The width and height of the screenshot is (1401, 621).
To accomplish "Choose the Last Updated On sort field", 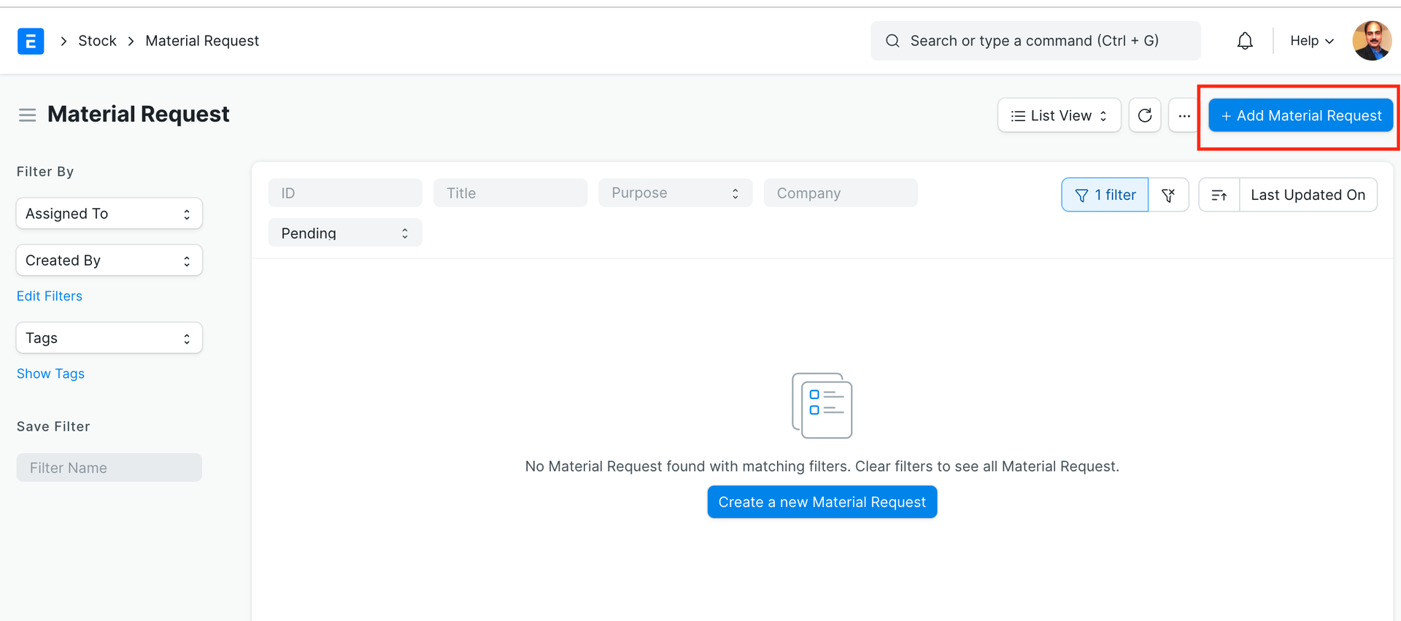I will coord(1308,195).
